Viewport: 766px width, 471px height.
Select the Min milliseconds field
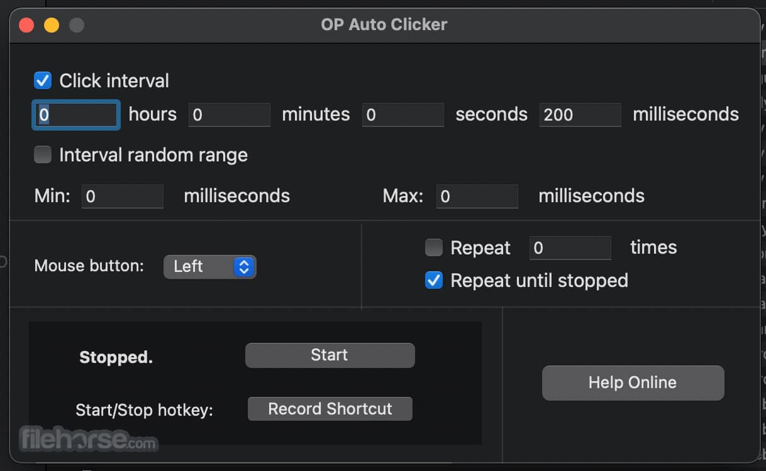(x=122, y=196)
